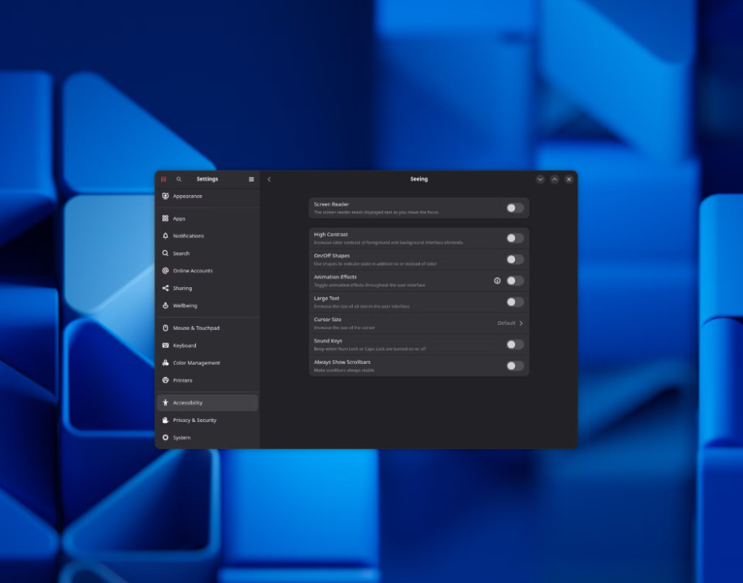
Task: Enable Always Show Scrollbars
Action: pyautogui.click(x=514, y=365)
